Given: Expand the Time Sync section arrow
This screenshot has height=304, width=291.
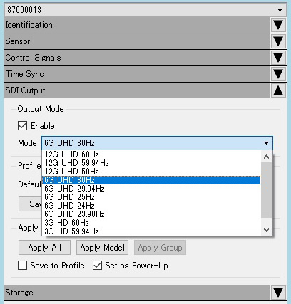Looking at the screenshot, I should coord(278,74).
